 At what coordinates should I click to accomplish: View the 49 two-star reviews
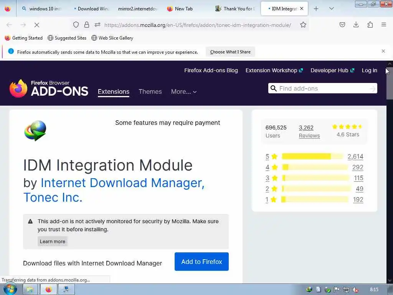[x=359, y=189]
